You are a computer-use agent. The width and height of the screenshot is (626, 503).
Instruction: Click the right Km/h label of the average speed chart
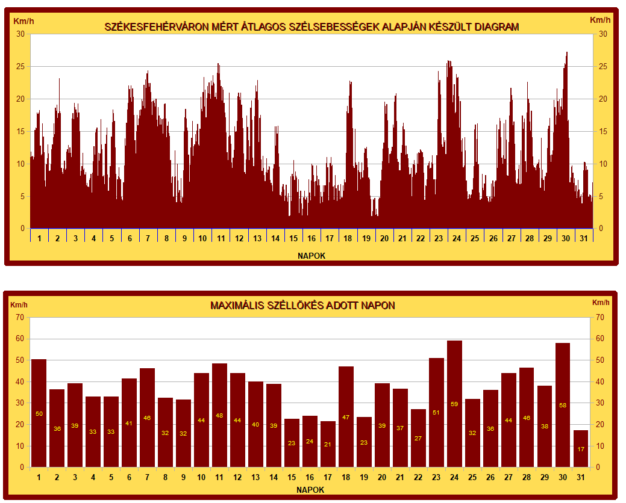(x=600, y=20)
